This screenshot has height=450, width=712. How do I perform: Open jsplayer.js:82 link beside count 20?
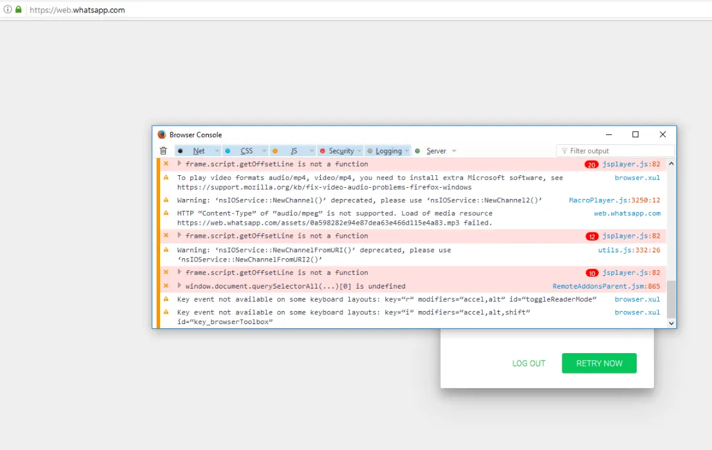(631, 164)
